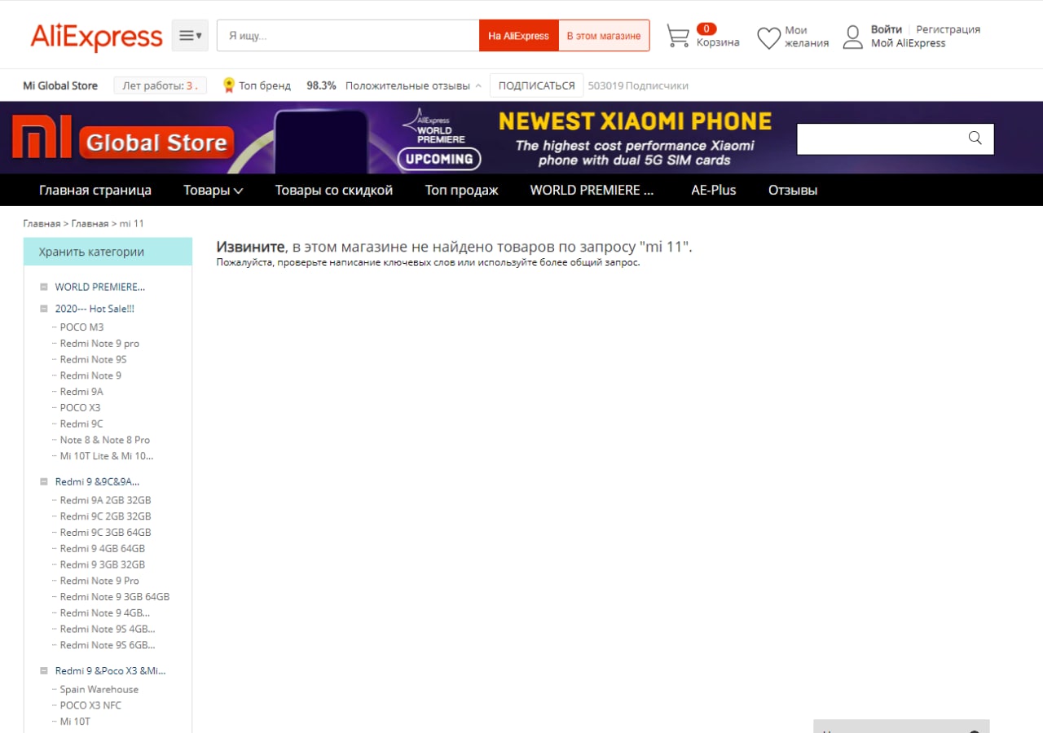1043x733 pixels.
Task: Select 'Redmi Note 9S 6GB...' category
Action: tap(108, 645)
